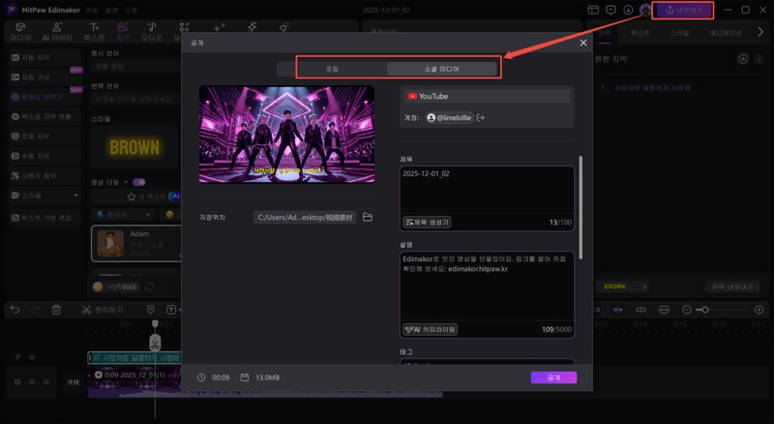Click the pen icon on the subtitle track
The width and height of the screenshot is (774, 424).
coord(17,357)
